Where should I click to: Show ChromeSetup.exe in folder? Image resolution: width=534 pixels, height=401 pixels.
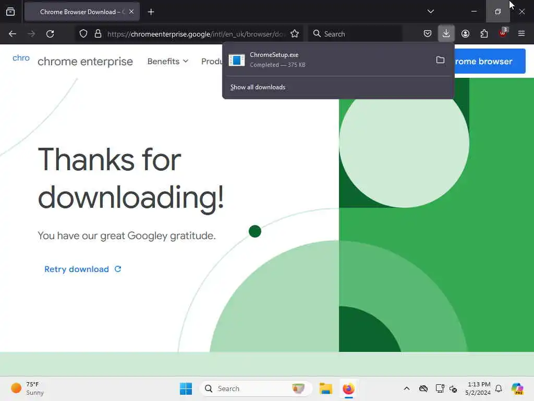[440, 60]
